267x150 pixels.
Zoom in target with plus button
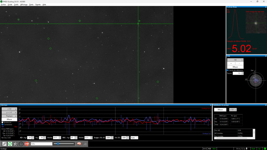click(x=231, y=63)
